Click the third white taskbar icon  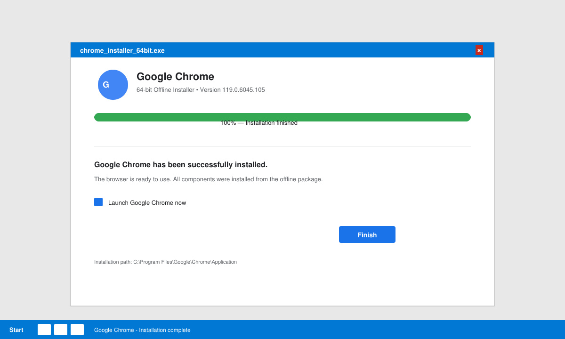click(x=77, y=330)
